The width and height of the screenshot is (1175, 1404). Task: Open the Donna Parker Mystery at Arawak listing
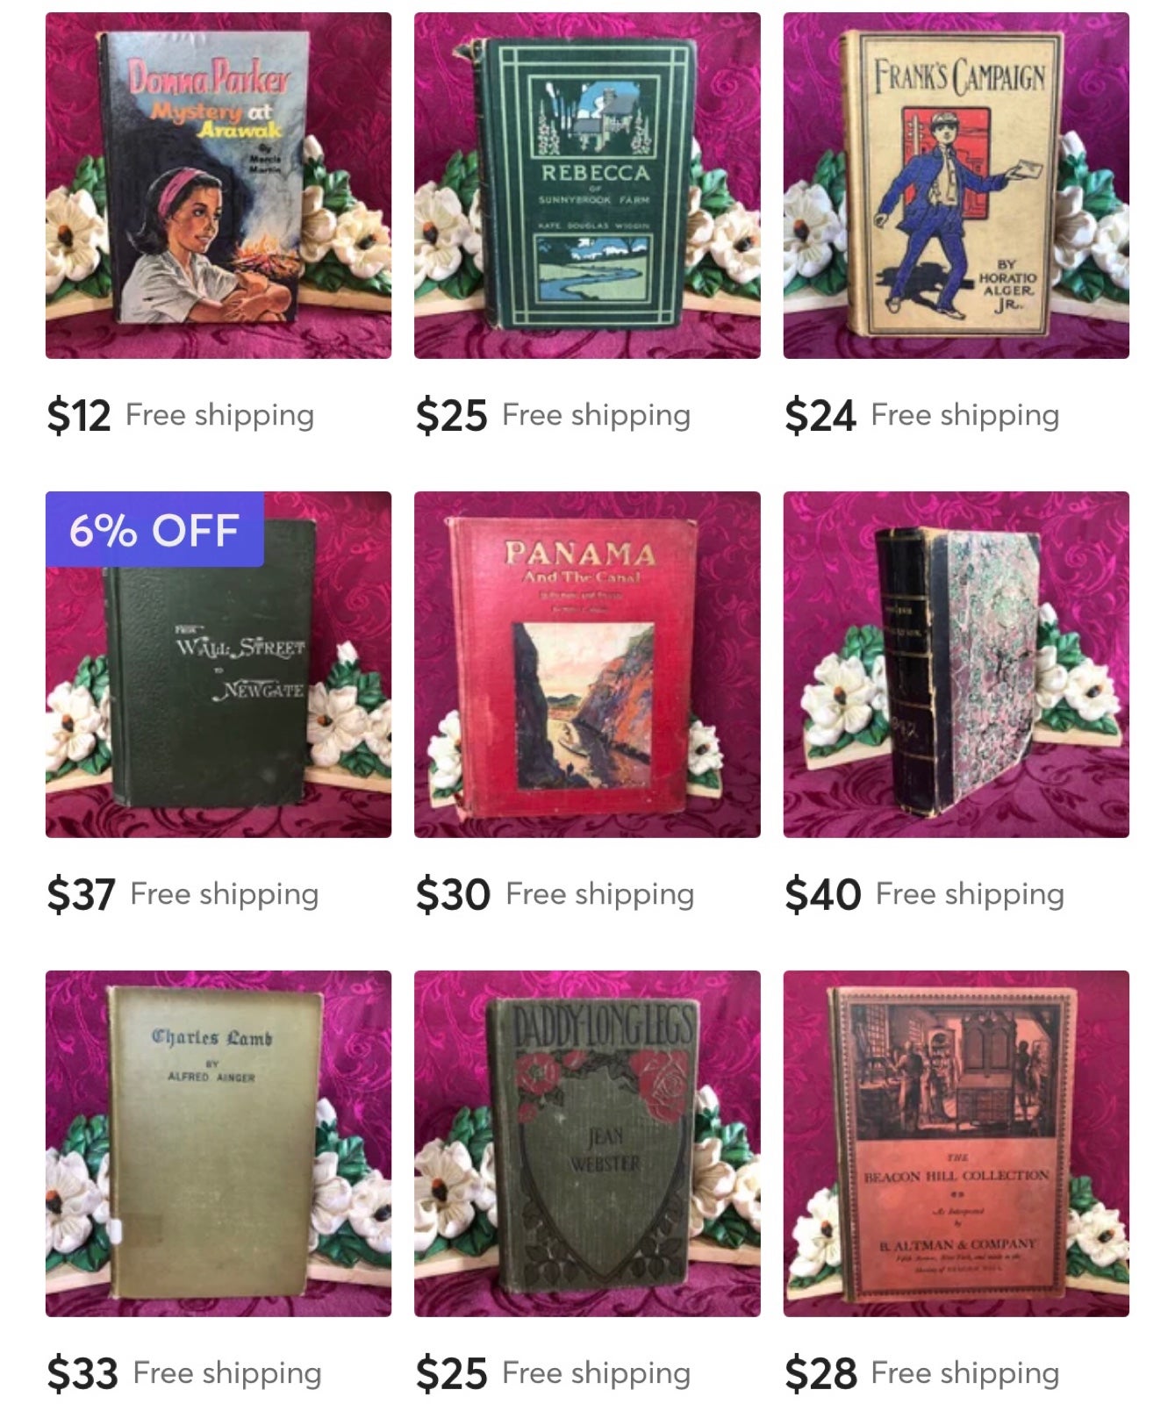tap(219, 185)
